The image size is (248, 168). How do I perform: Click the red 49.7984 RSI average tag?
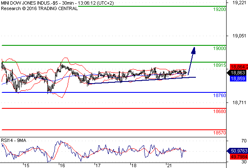coord(239,157)
